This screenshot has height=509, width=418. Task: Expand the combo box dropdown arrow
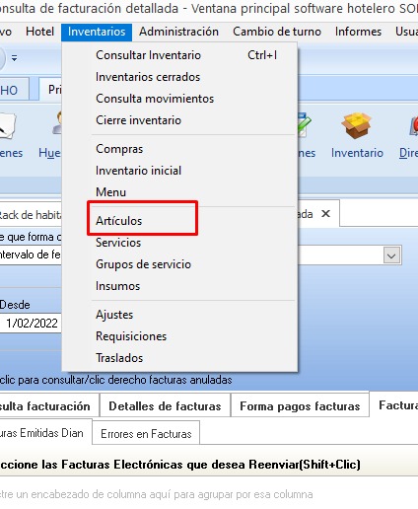tap(391, 255)
